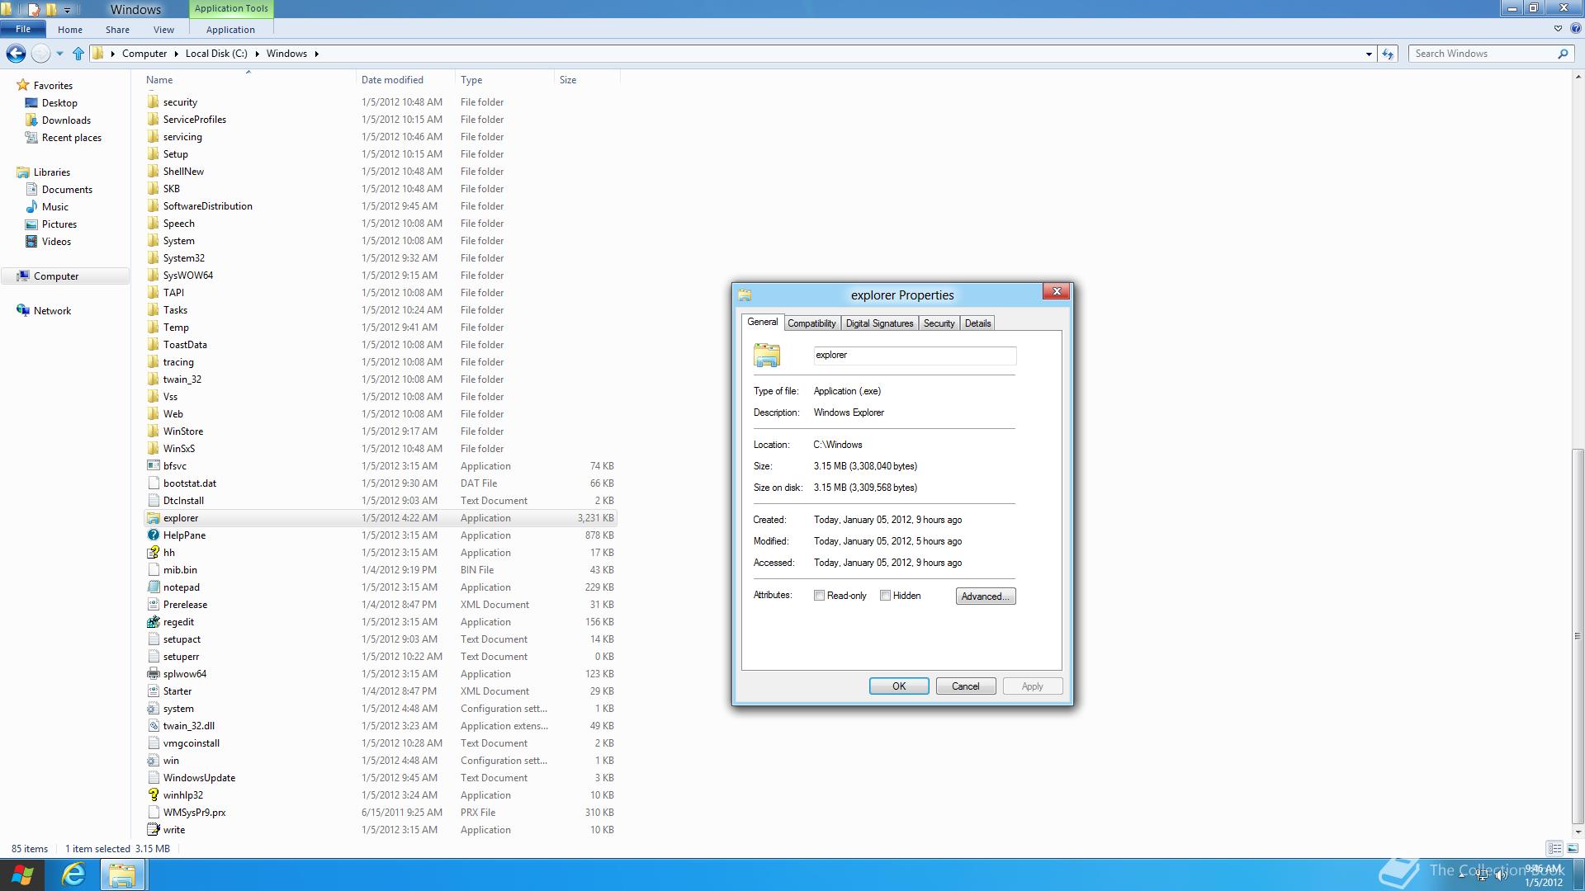Expand the arrow after Computer breadcrumb
This screenshot has height=891, width=1585.
[176, 54]
